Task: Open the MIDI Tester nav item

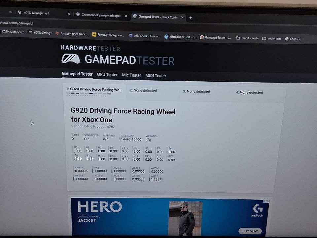Action: click(x=156, y=76)
